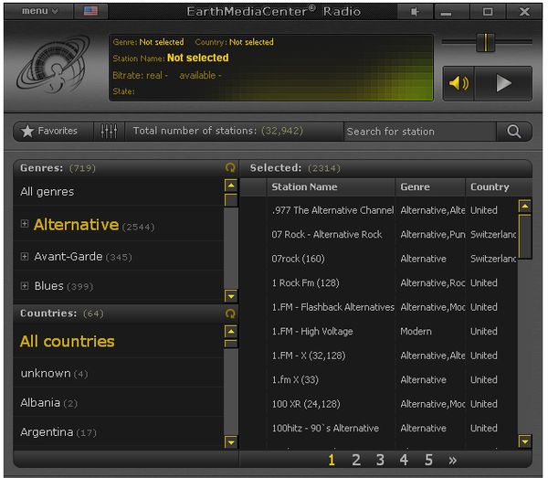548x478 pixels.
Task: Click countries list up arrow
Action: (231, 331)
